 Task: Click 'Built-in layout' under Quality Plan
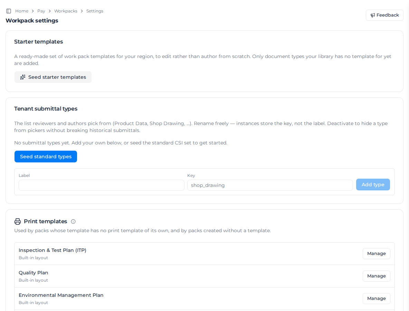pos(34,280)
